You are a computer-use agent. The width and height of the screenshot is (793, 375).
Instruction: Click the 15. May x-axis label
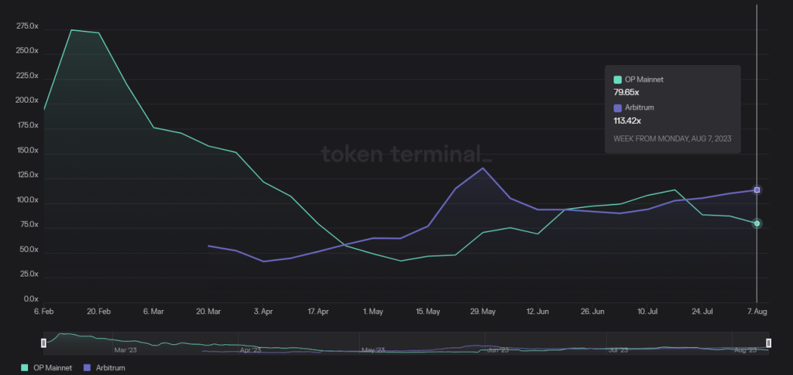(427, 312)
